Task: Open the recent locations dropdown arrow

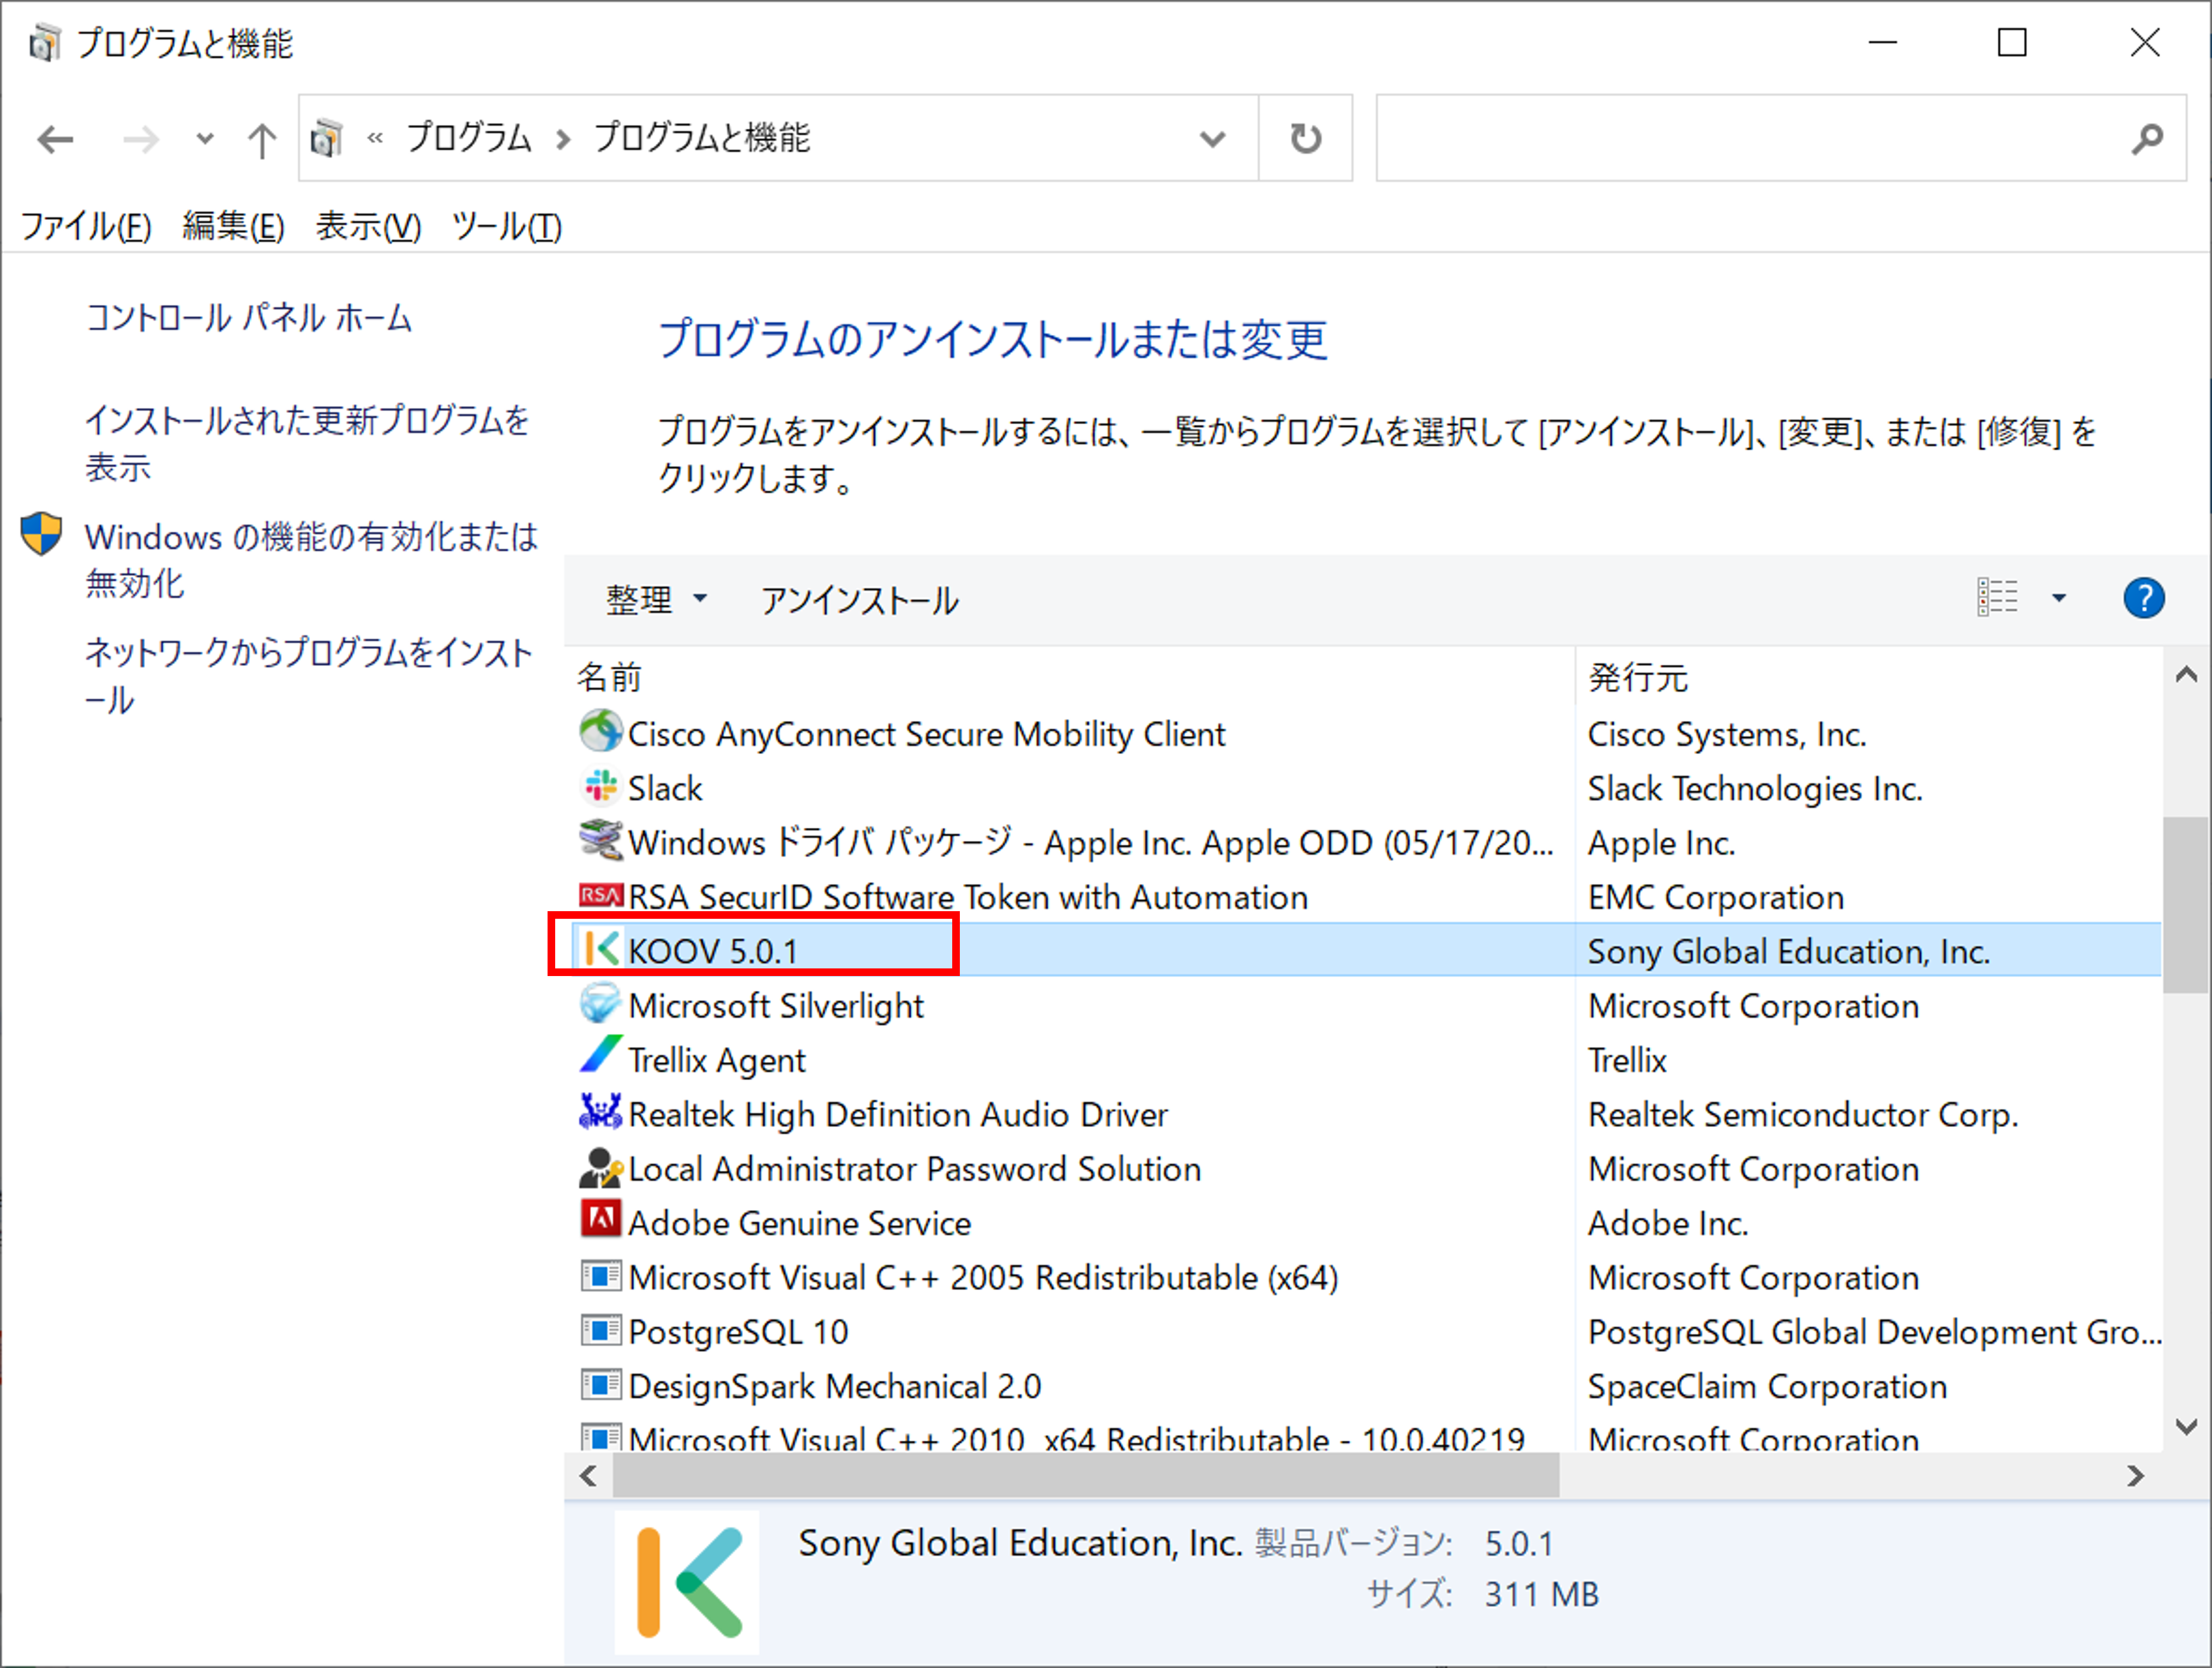Action: (x=204, y=139)
